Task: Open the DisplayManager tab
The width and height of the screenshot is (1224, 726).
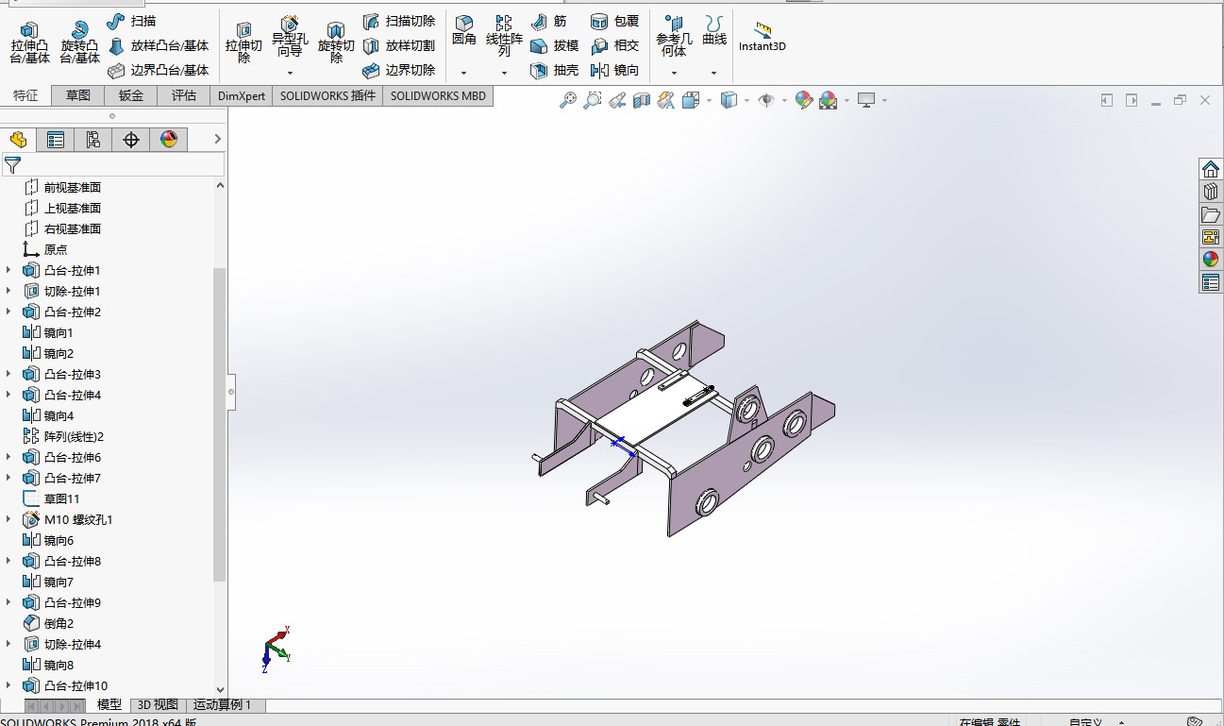Action: click(x=169, y=140)
